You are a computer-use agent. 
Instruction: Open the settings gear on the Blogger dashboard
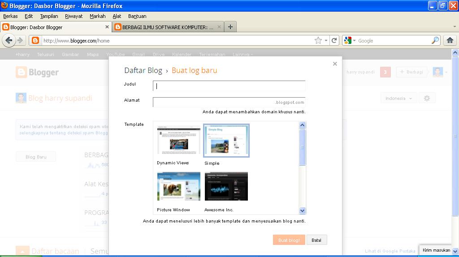427,98
